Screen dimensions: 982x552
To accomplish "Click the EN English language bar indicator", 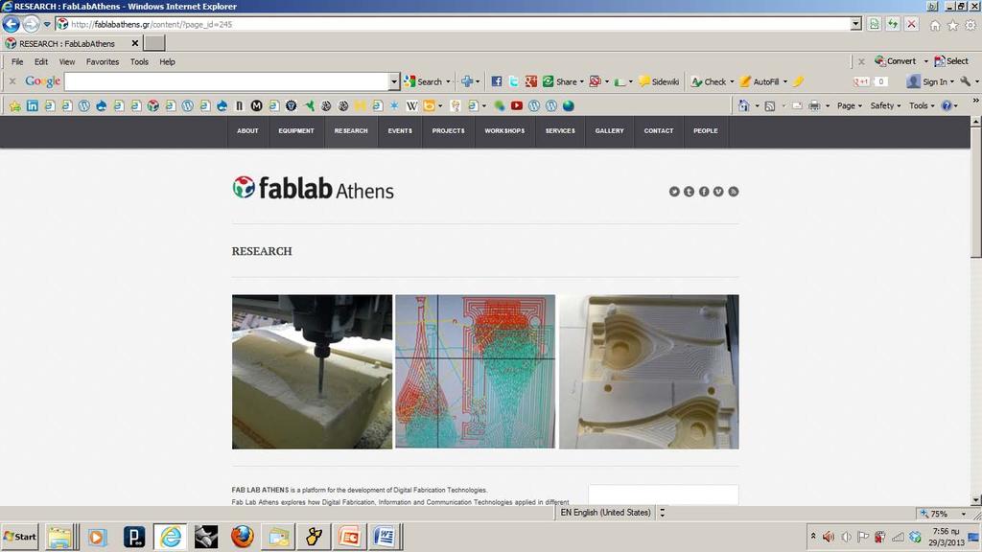I will 605,513.
